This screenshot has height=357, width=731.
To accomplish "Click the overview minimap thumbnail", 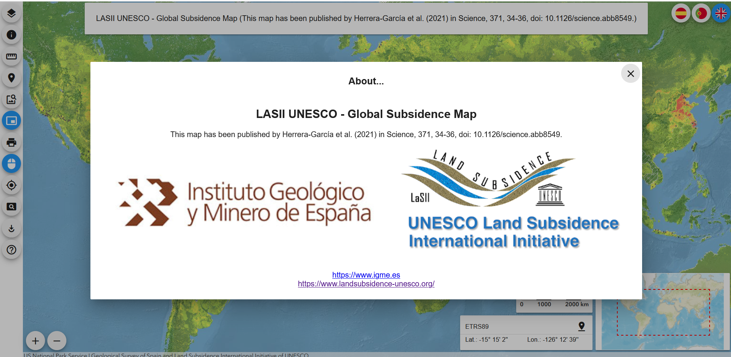I will [x=663, y=312].
